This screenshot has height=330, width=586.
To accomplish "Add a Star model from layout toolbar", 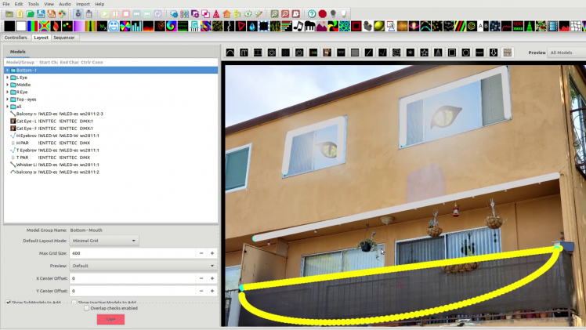I will (424, 53).
